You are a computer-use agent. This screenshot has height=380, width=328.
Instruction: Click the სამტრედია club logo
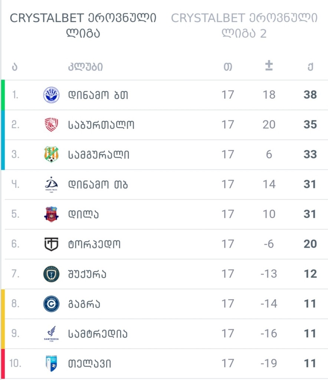[x=51, y=334]
